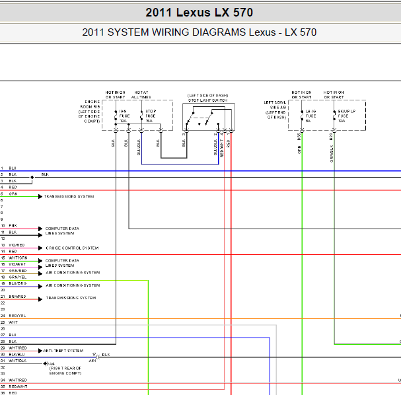Click row 35 'RED/WHT' wire label

pos(18,386)
